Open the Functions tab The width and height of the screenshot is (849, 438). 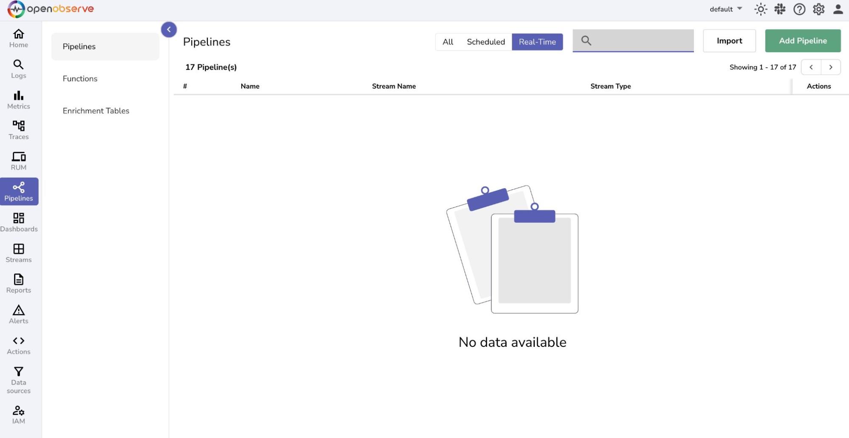[80, 78]
